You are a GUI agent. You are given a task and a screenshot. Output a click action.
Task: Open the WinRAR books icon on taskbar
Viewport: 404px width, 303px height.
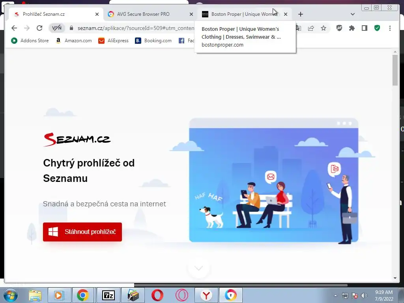click(133, 295)
